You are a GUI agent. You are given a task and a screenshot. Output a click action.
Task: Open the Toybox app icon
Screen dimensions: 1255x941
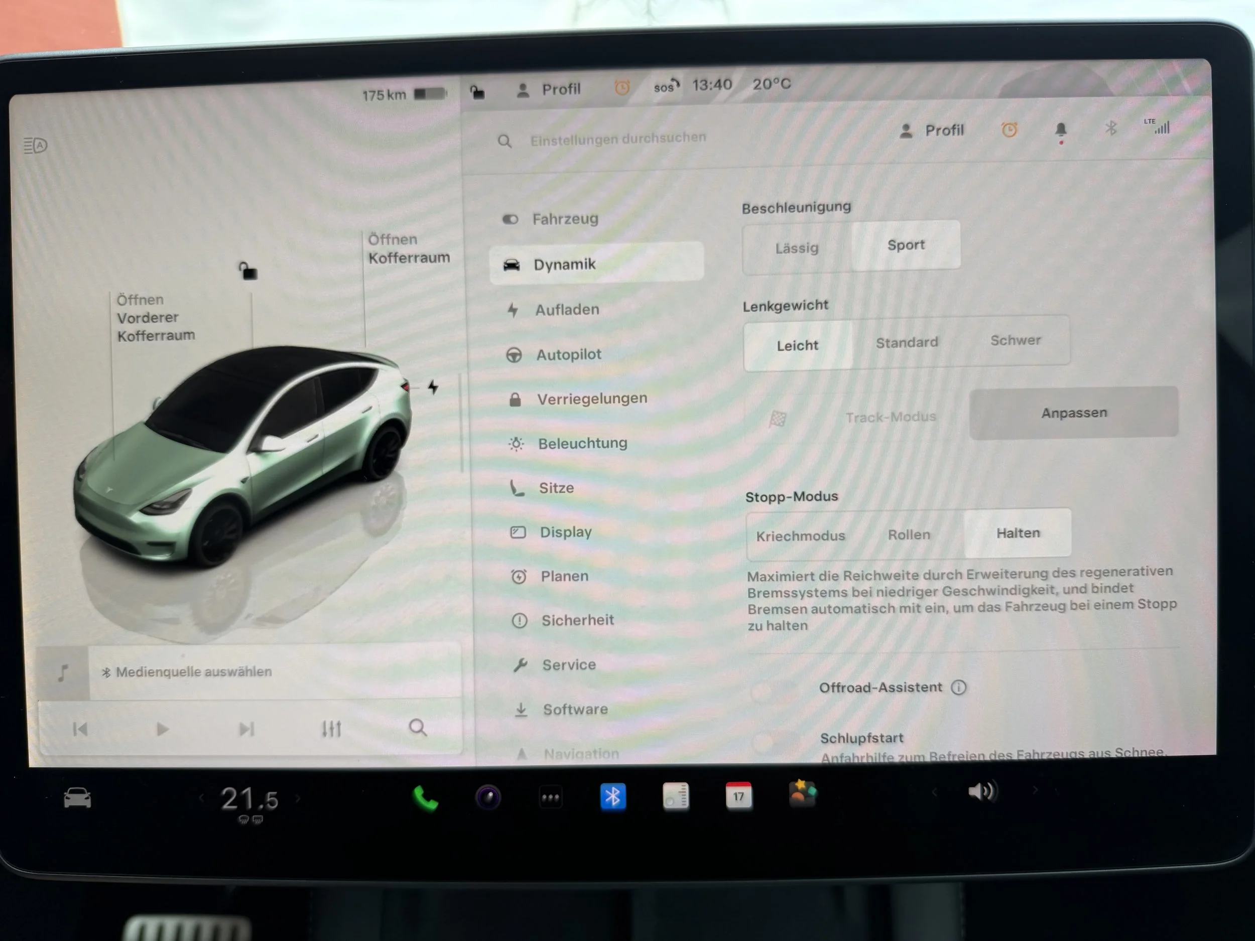[802, 794]
